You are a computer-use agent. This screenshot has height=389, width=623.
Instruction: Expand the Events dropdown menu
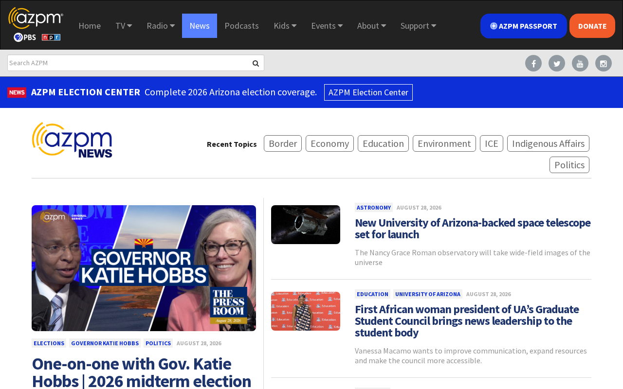point(327,26)
